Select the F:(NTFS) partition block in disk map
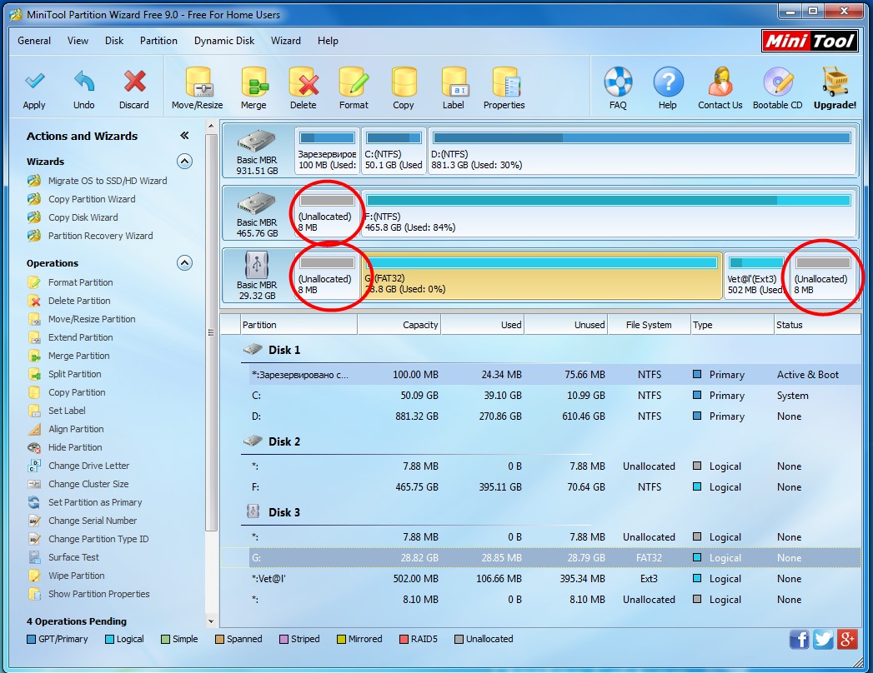The width and height of the screenshot is (873, 673). coord(609,213)
